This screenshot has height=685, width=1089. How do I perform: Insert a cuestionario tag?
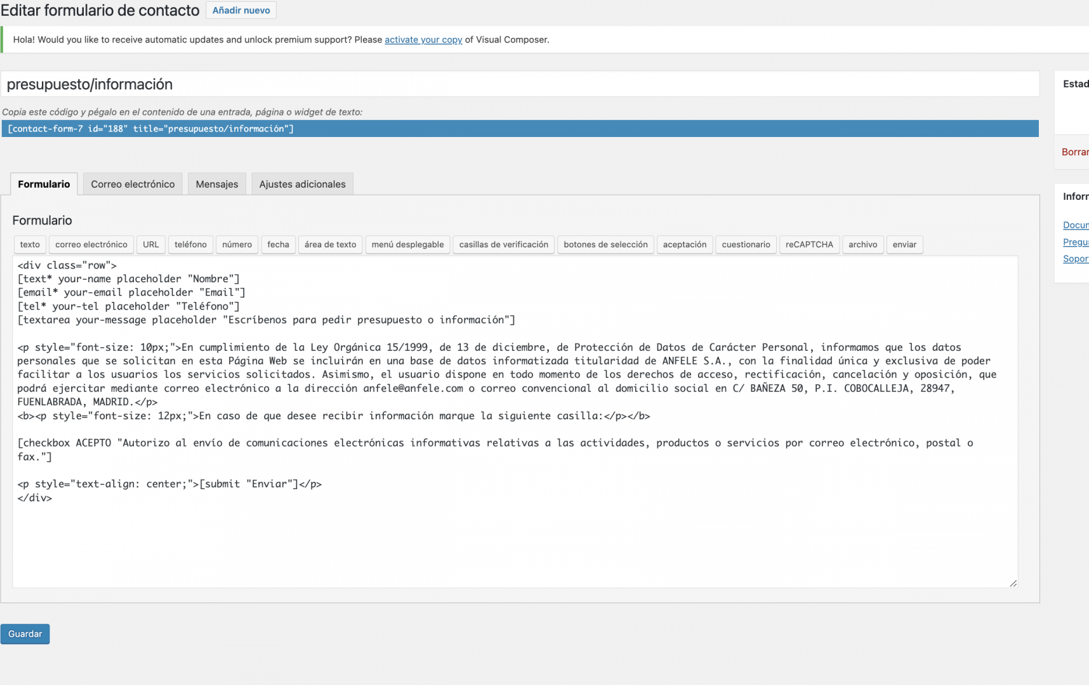(746, 244)
